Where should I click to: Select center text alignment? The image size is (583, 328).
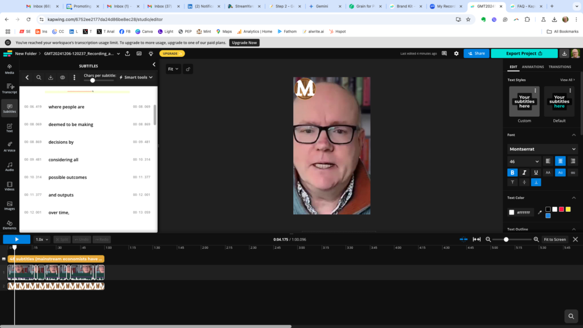click(560, 161)
